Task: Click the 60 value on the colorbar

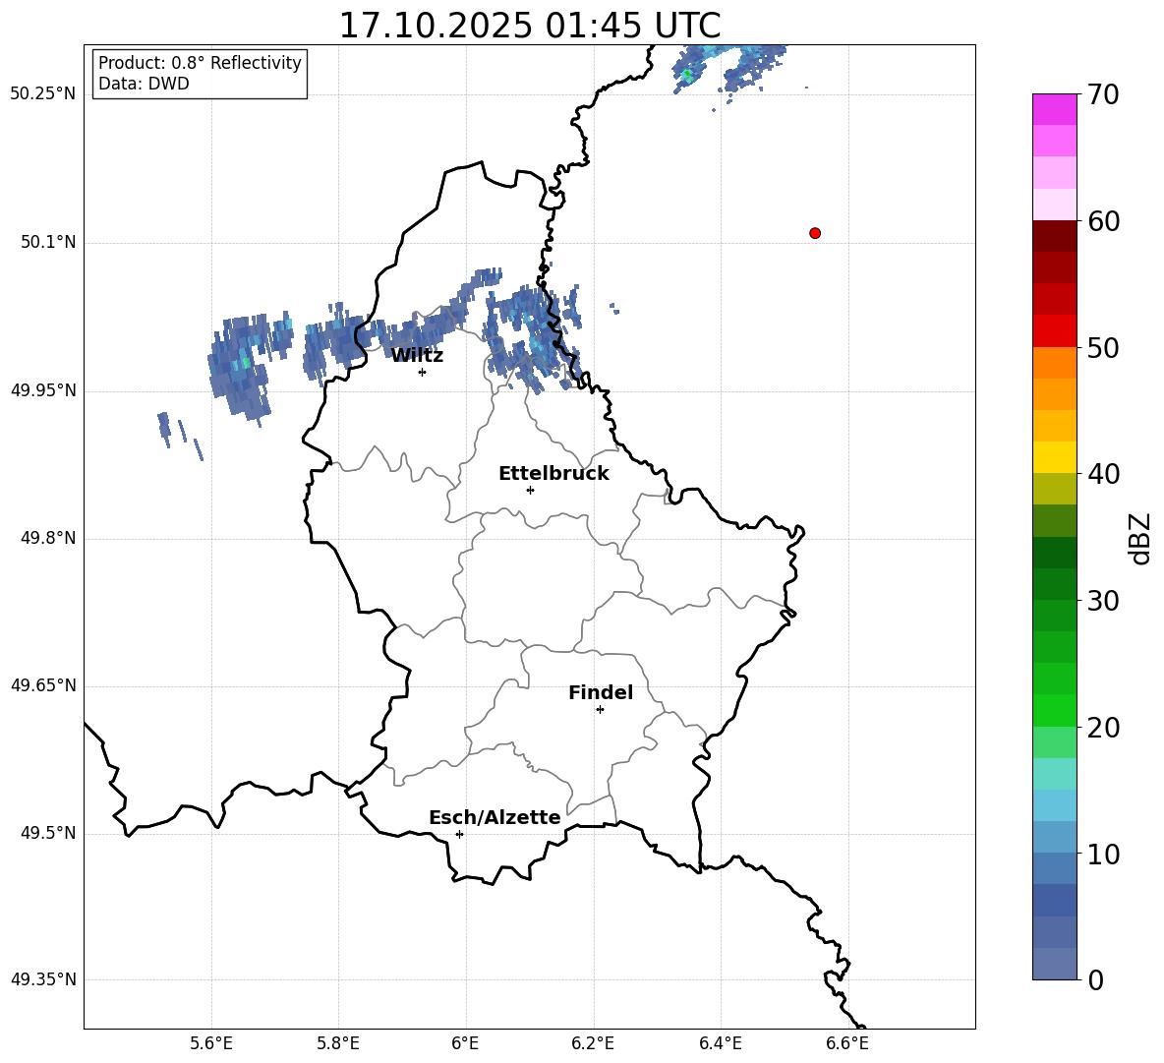Action: pos(1103,221)
